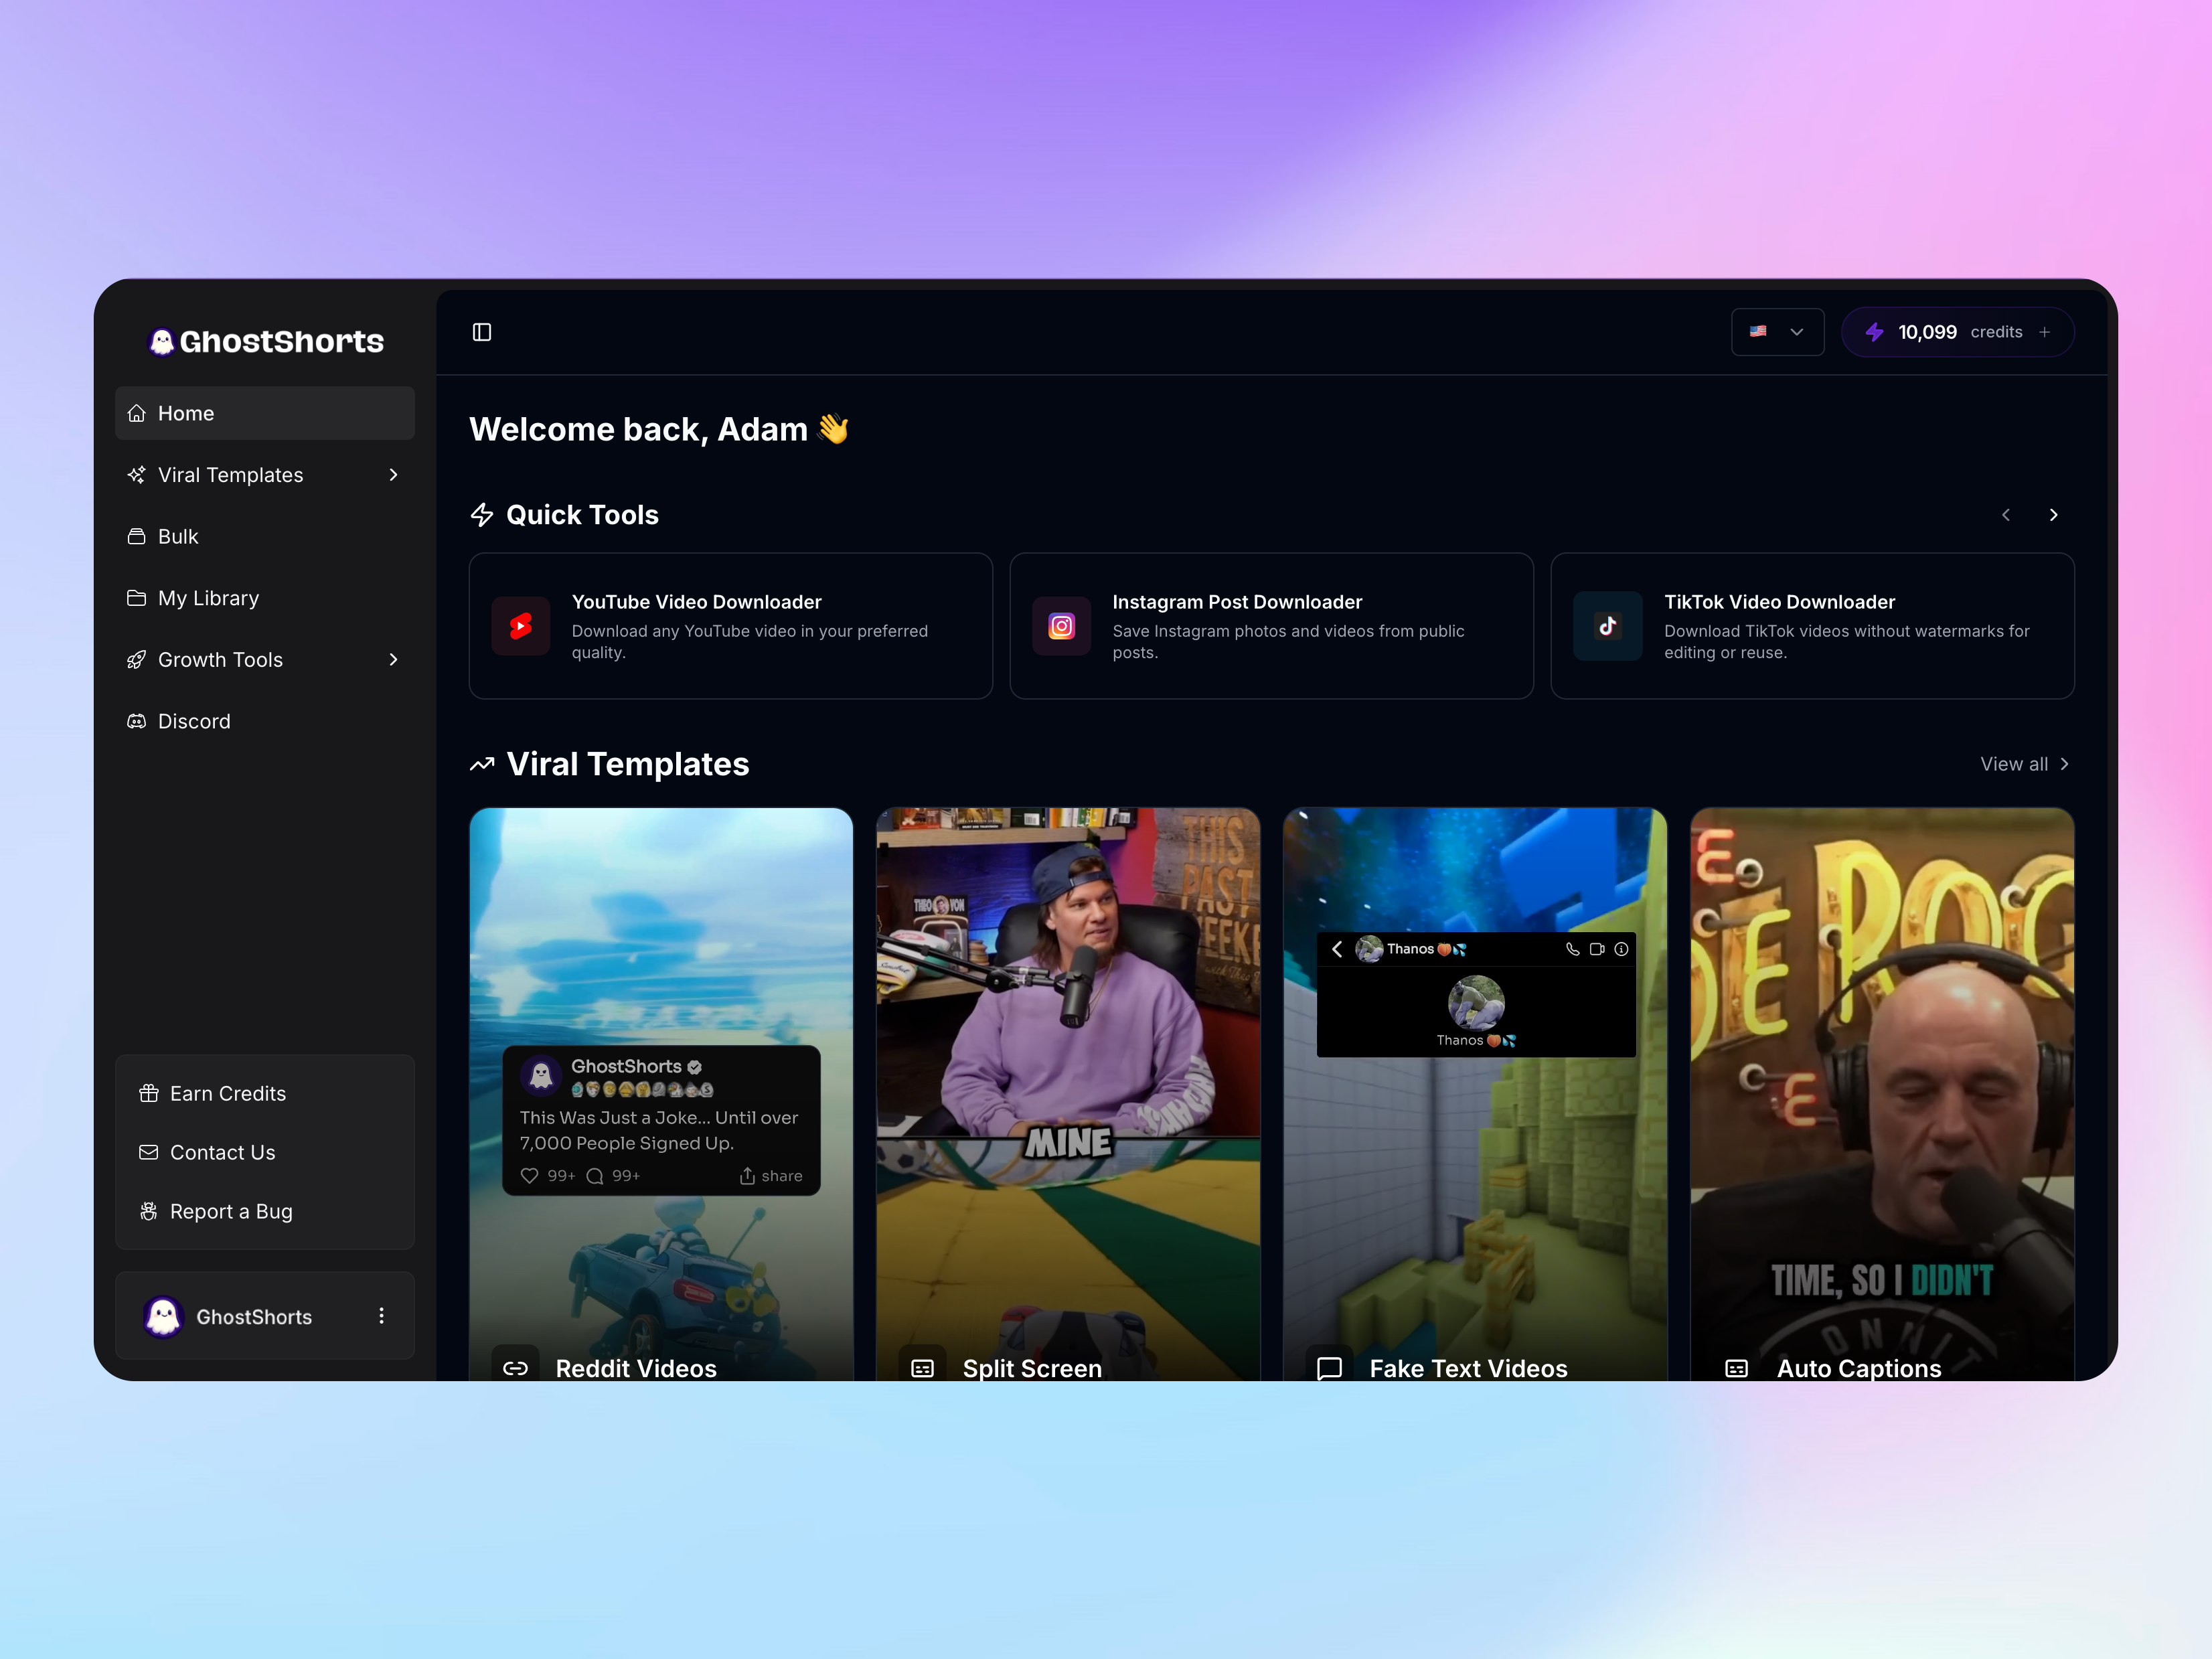The width and height of the screenshot is (2212, 1659).
Task: Open Earn Credits
Action: (227, 1093)
